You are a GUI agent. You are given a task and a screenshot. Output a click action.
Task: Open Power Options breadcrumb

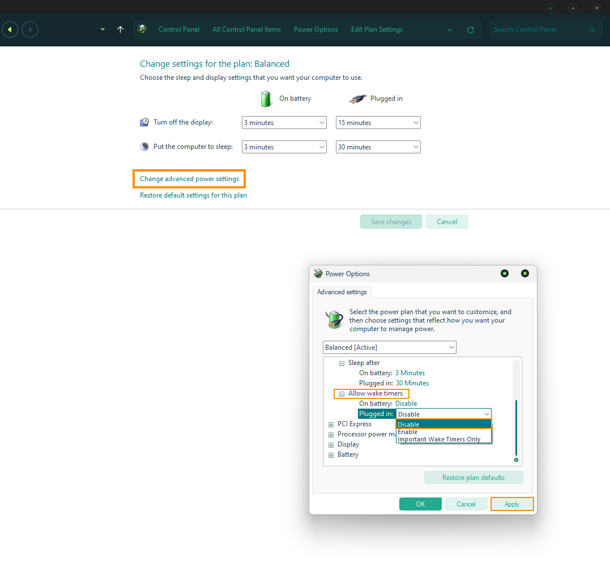tap(316, 29)
